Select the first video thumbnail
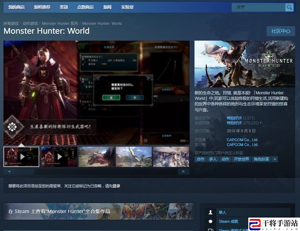Viewport: 300px width, 231px height. 21,157
